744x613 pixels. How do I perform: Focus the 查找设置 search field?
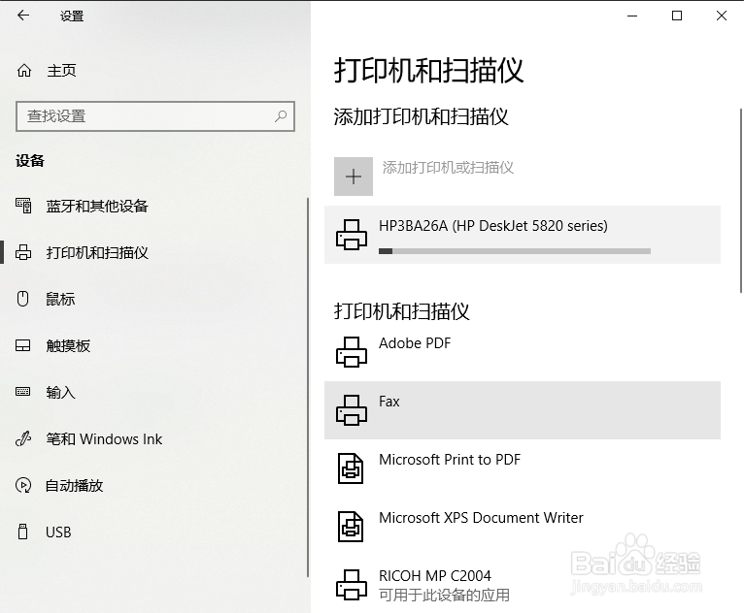coord(155,116)
